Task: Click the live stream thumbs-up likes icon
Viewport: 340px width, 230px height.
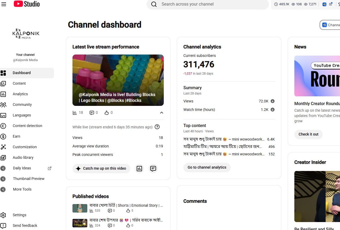Action: click(x=107, y=113)
